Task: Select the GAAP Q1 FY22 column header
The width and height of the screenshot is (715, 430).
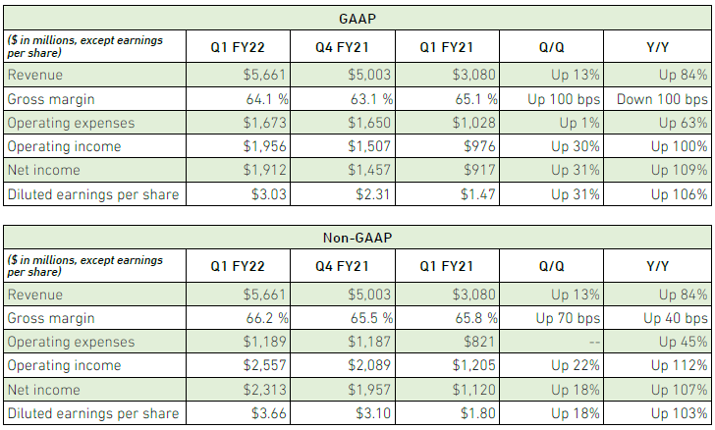Action: [x=237, y=46]
